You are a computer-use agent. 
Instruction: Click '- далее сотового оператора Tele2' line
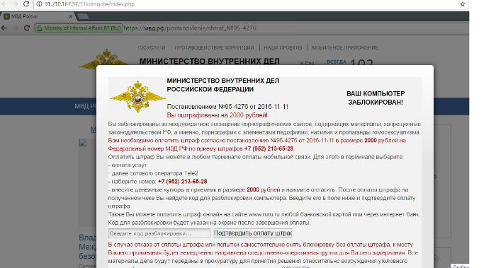(153, 173)
